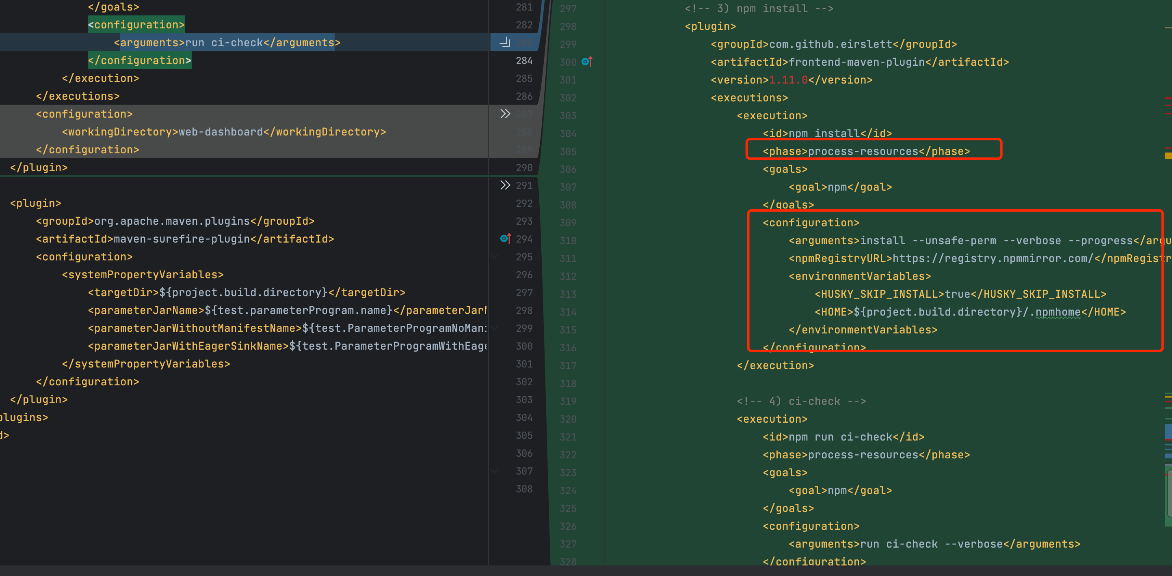The image size is (1172, 576).
Task: Click the frontend-maven-plugin artifactId line
Action: [x=860, y=62]
